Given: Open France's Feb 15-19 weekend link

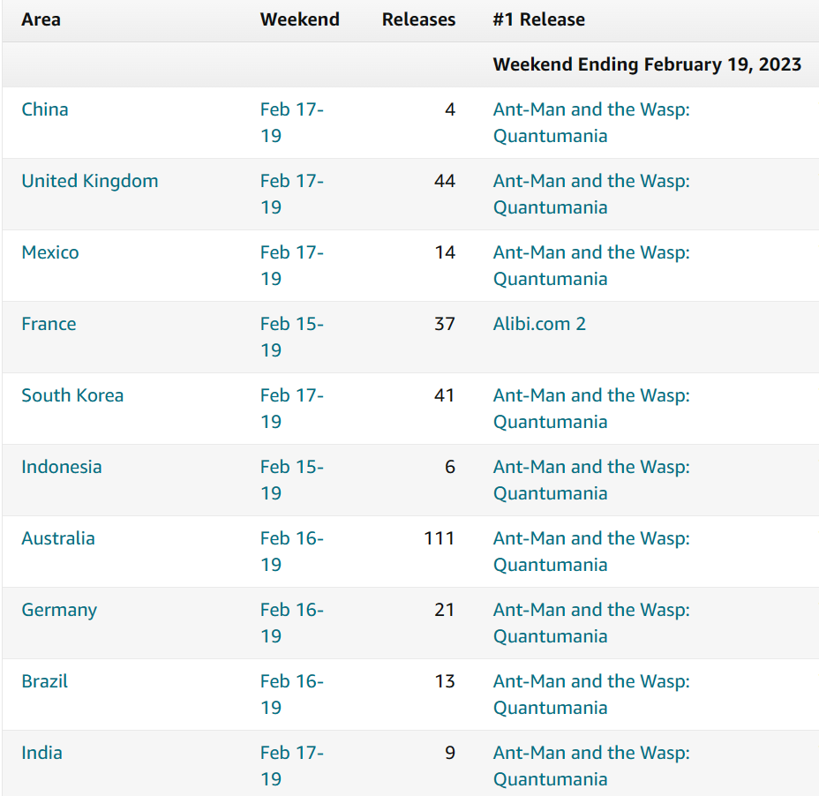Looking at the screenshot, I should click(x=291, y=336).
